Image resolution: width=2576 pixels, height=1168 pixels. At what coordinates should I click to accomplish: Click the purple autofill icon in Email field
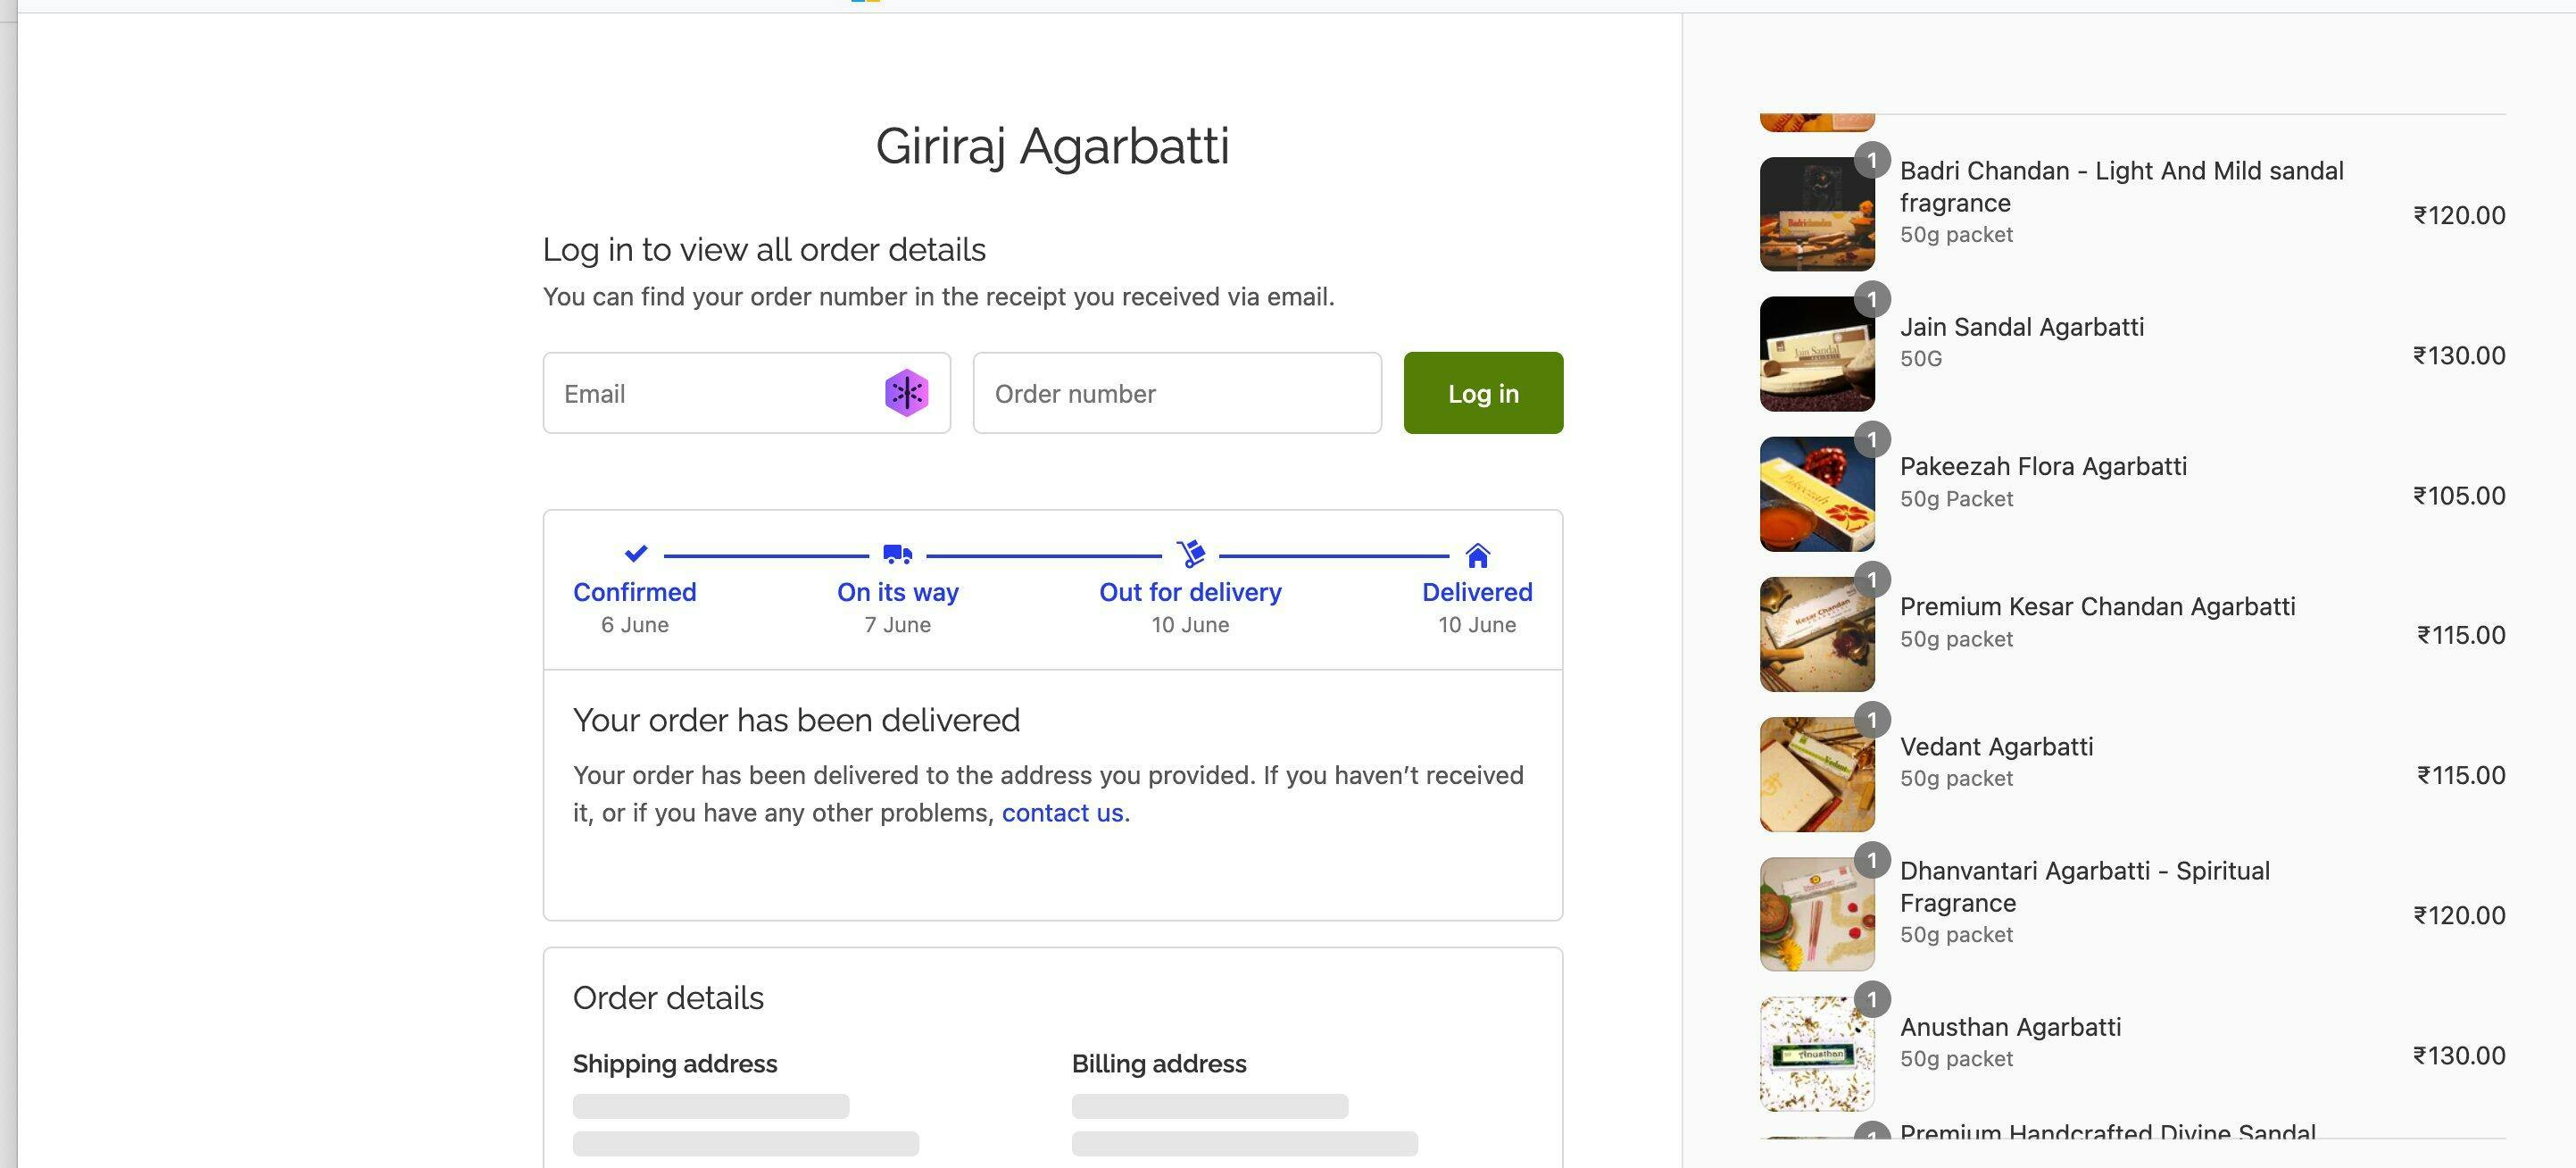(906, 393)
